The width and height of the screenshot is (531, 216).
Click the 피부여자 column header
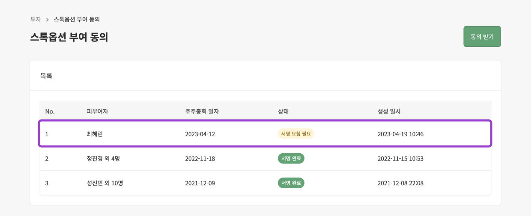pos(97,111)
